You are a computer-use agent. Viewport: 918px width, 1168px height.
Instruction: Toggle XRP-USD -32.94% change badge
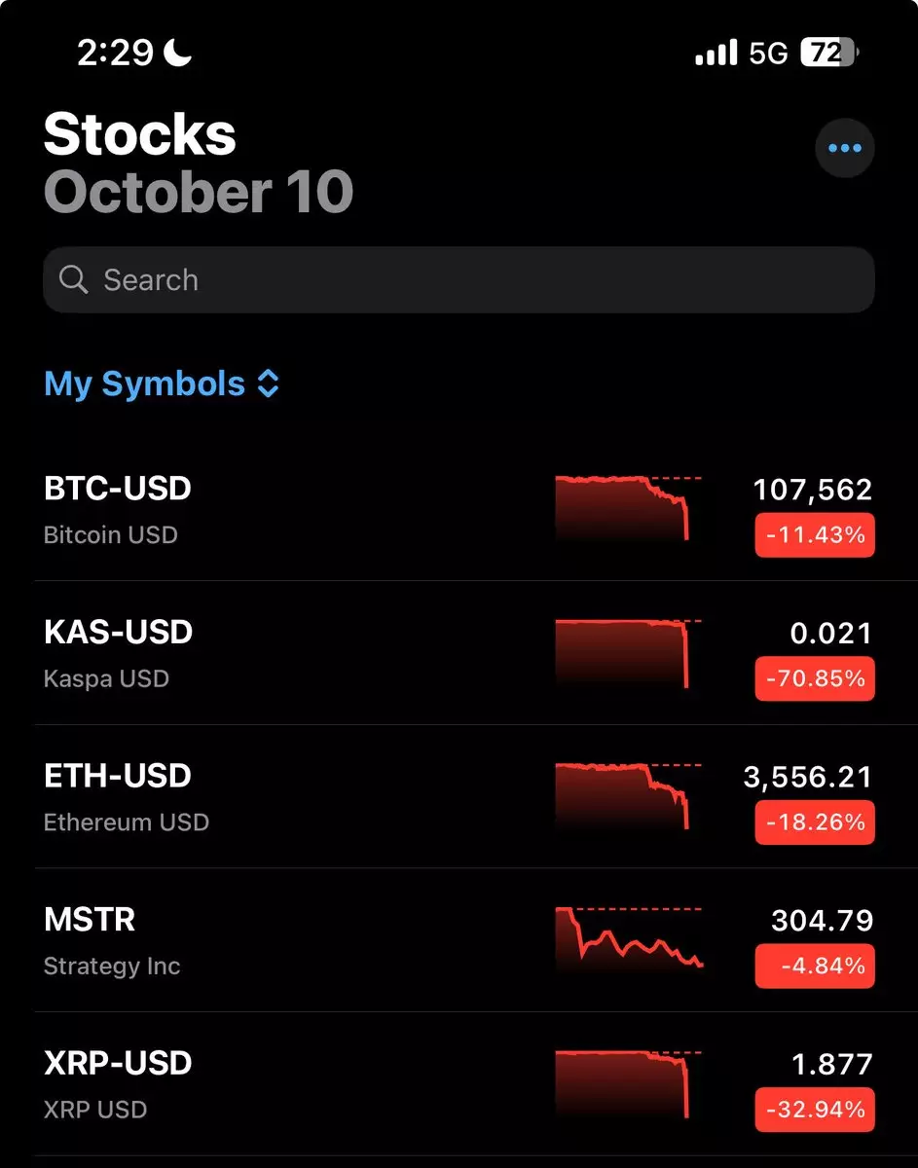[x=815, y=1110]
